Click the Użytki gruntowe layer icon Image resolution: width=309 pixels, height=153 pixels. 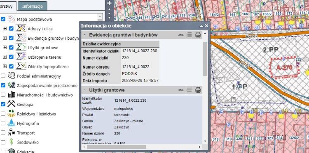click(21, 47)
